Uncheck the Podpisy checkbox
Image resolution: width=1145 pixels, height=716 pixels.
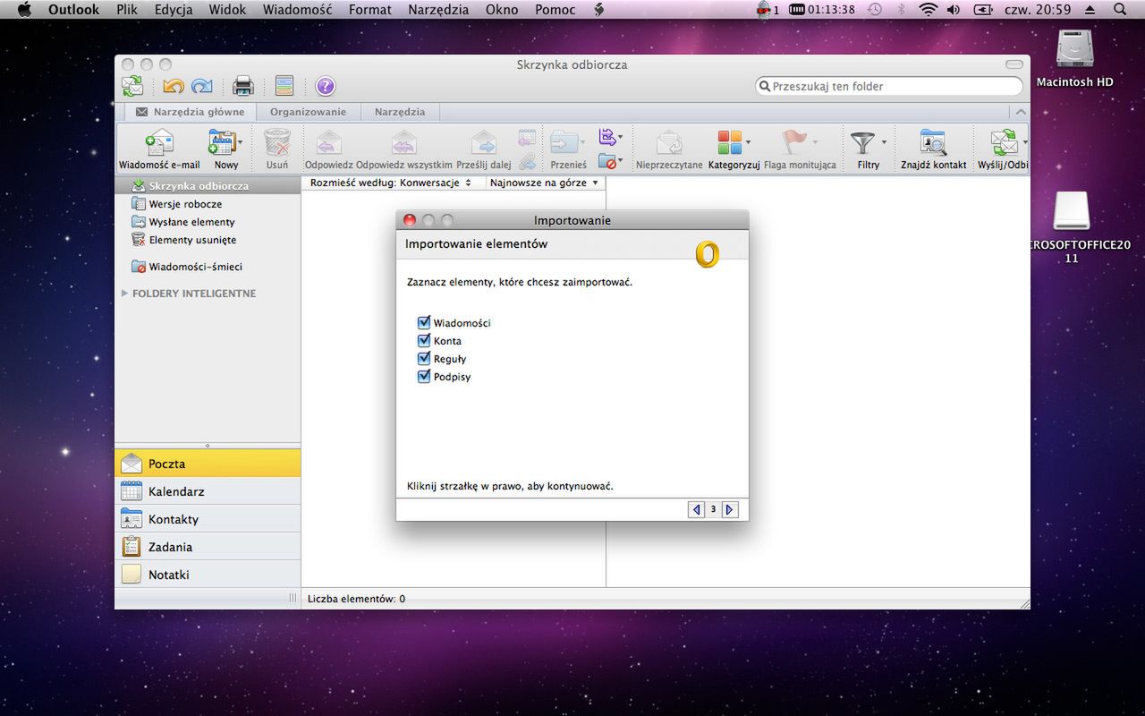coord(424,377)
